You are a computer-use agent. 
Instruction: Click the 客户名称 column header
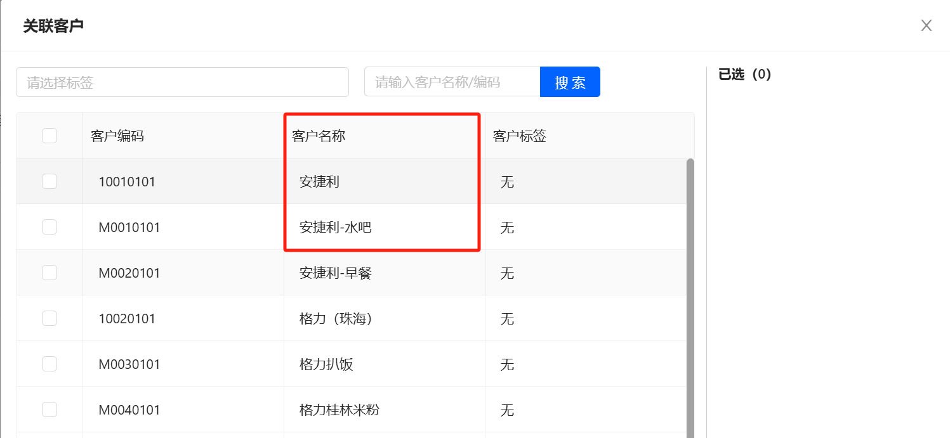(319, 136)
